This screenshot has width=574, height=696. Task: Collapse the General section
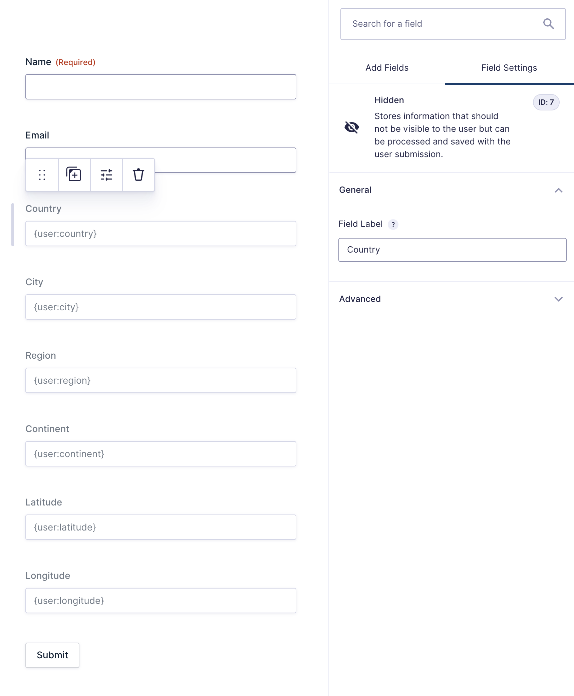558,190
